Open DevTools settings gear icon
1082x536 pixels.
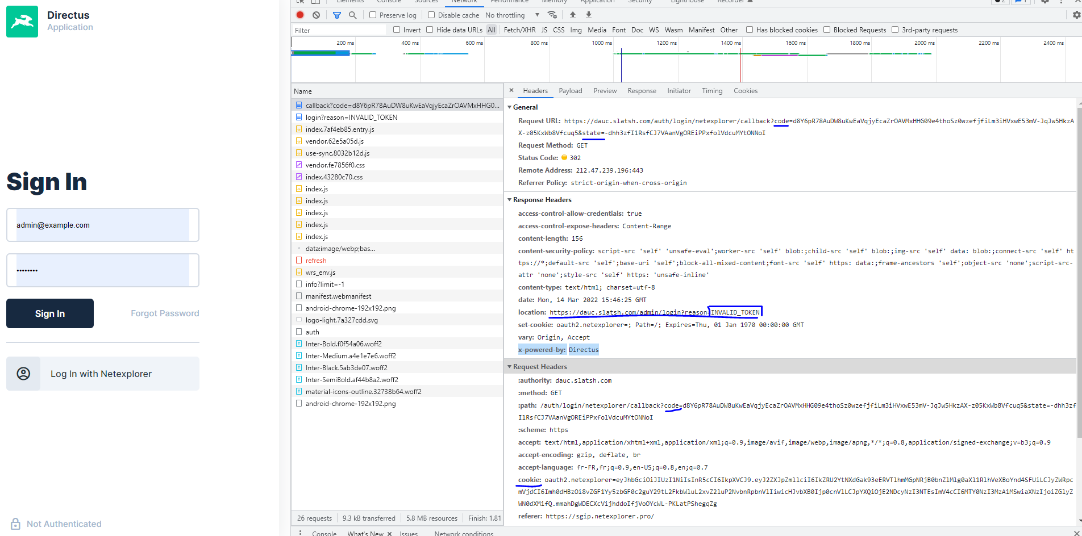(1046, 2)
